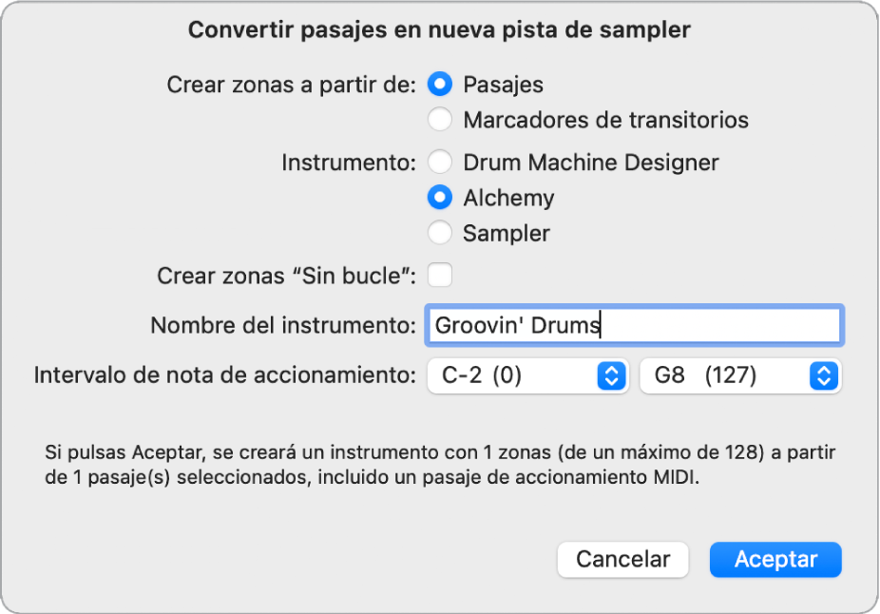Click the "Nombre del instrumento:" label

coord(283,326)
